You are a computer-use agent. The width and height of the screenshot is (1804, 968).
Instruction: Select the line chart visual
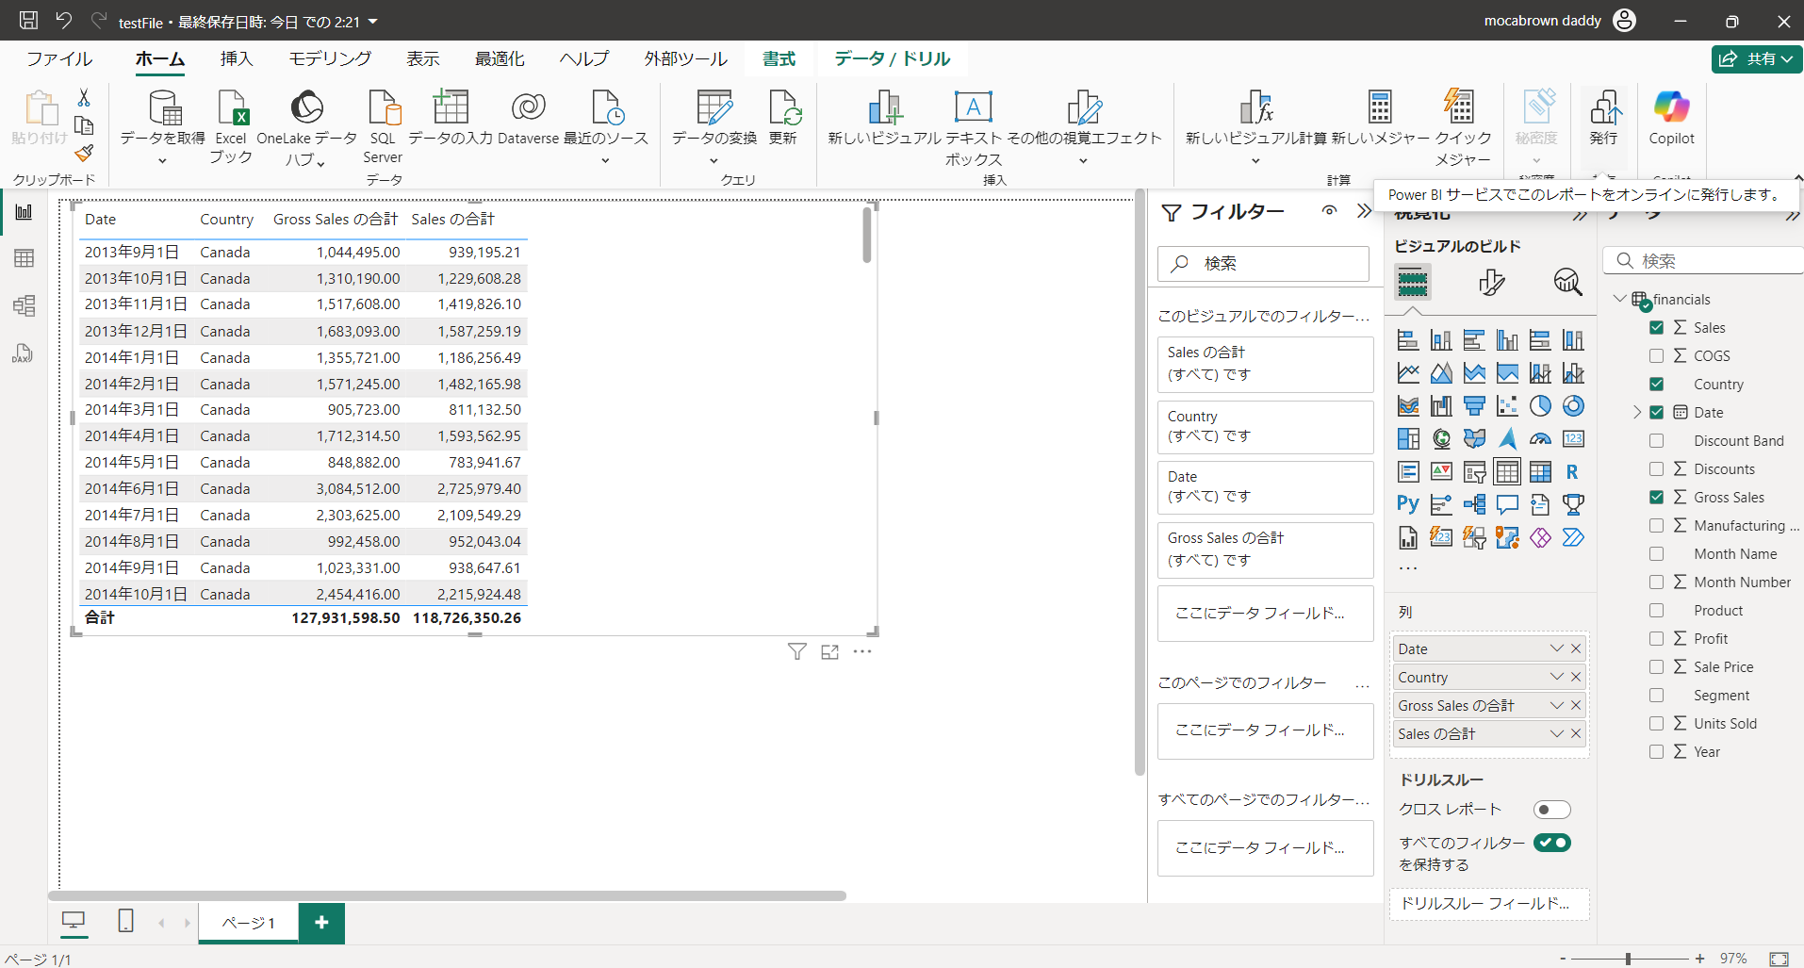(1408, 372)
